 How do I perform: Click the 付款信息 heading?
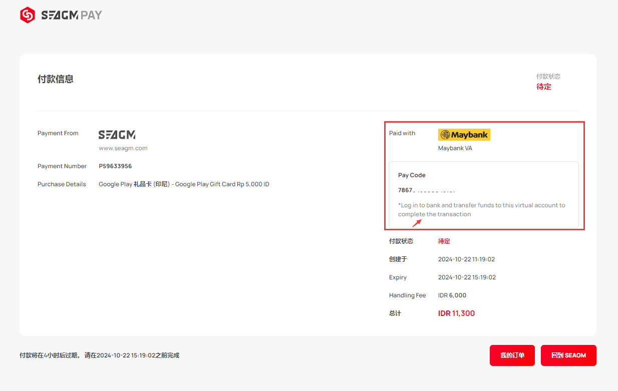(56, 79)
